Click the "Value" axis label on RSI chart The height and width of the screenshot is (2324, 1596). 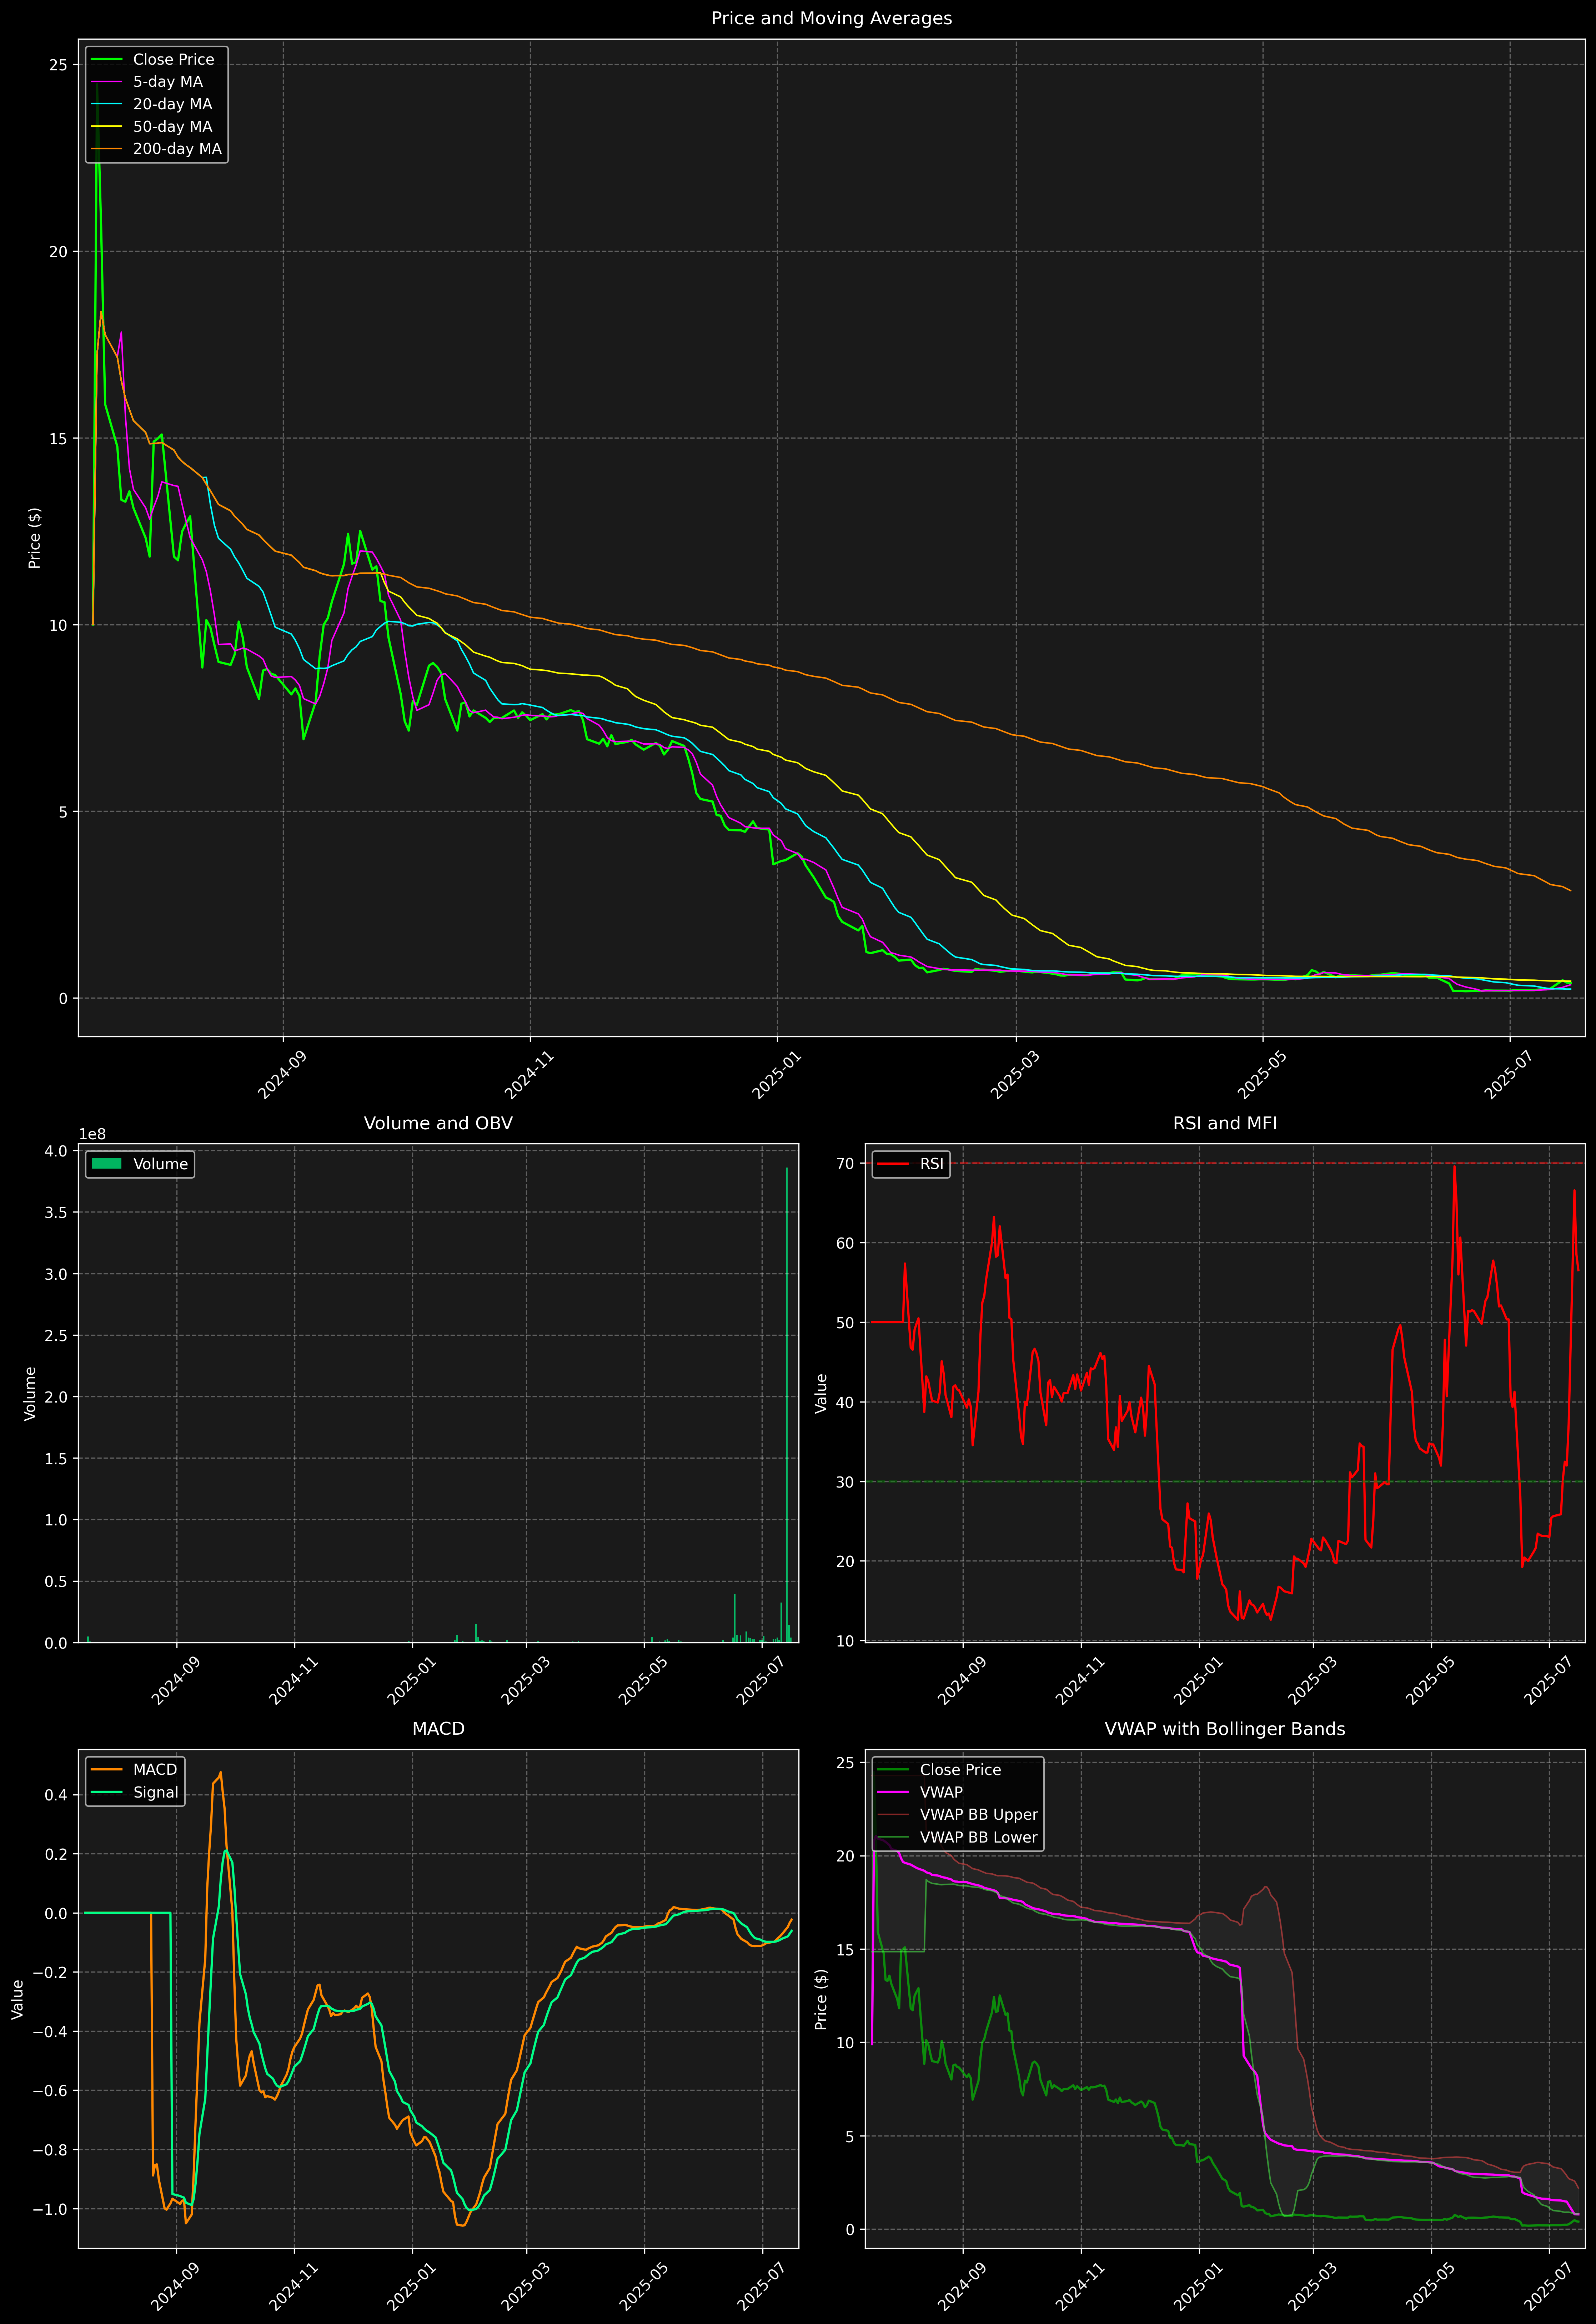(821, 1393)
